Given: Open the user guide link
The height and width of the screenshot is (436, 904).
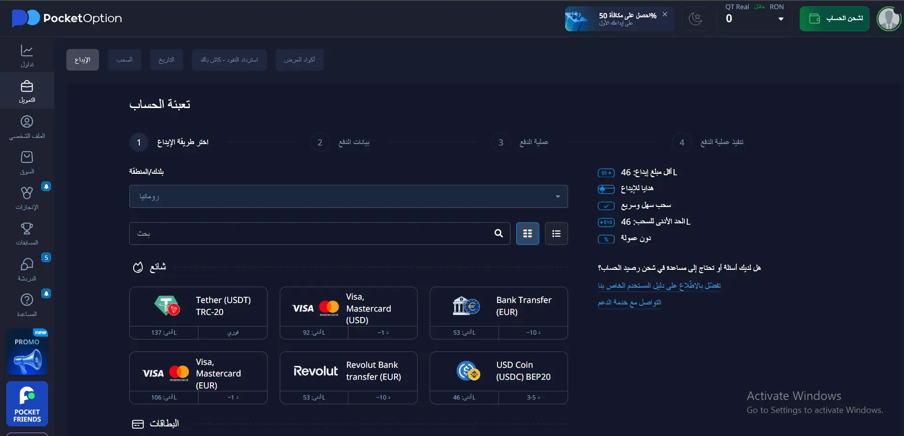Looking at the screenshot, I should (x=659, y=286).
